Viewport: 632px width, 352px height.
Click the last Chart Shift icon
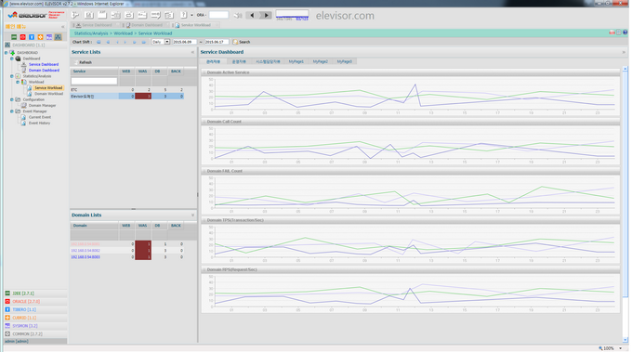point(144,42)
